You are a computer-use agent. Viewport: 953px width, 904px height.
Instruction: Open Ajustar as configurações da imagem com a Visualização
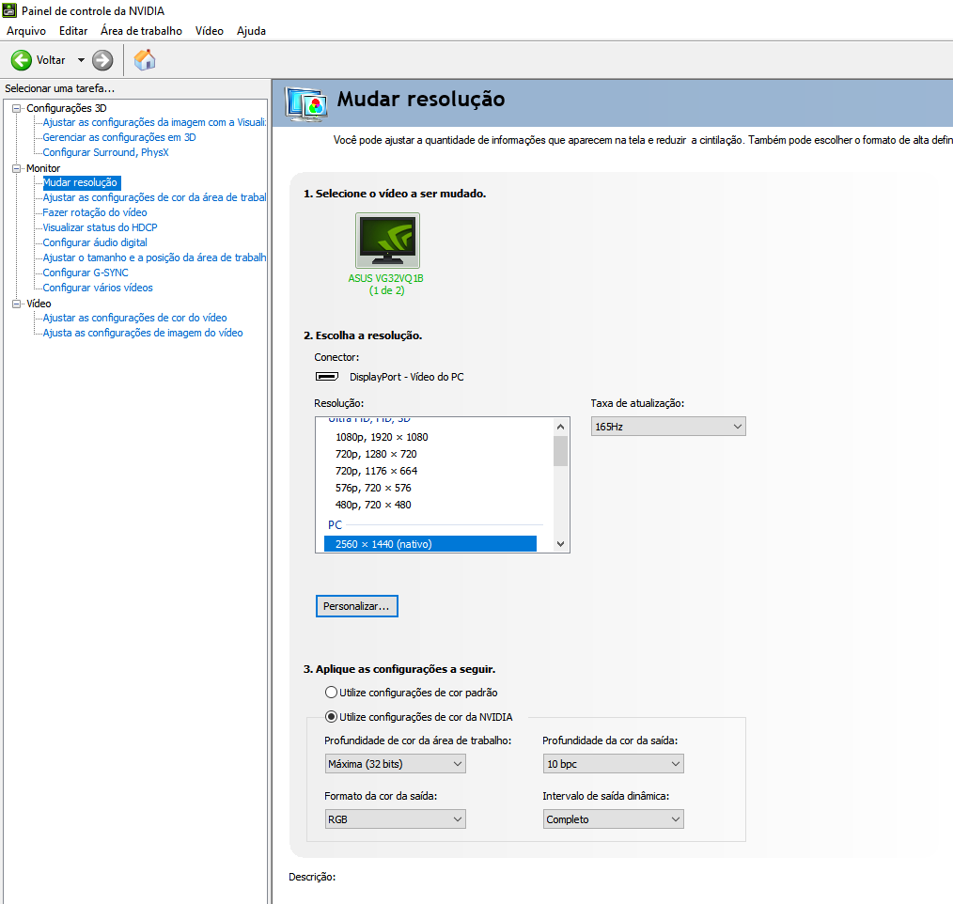pos(154,122)
